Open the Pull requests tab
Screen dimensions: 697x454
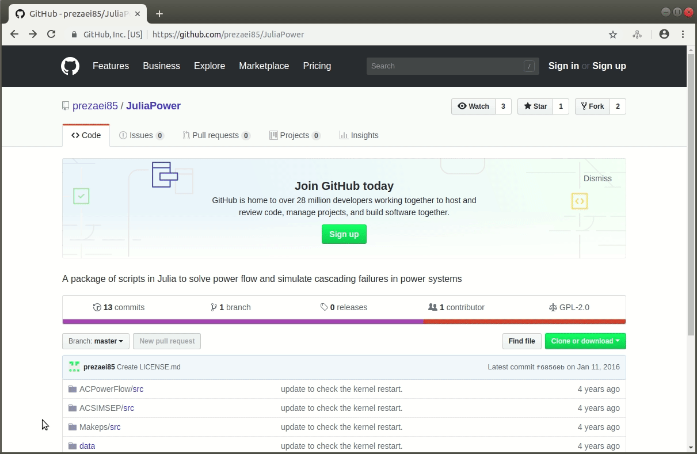pyautogui.click(x=216, y=135)
